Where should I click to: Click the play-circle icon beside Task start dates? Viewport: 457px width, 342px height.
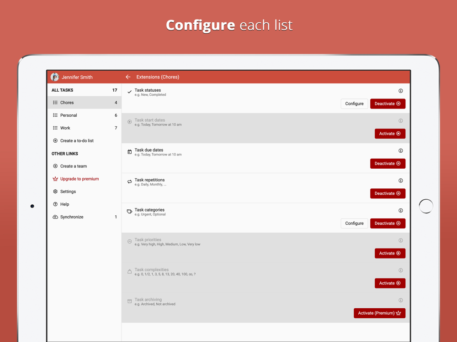(130, 122)
